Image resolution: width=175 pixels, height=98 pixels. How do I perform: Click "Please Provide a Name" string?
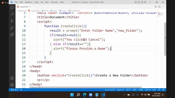click(x=86, y=48)
